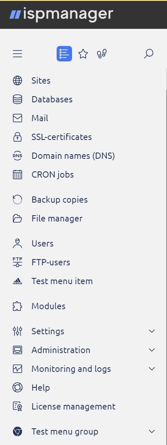Show recent history footprints icon
The height and width of the screenshot is (445, 167).
(x=102, y=53)
